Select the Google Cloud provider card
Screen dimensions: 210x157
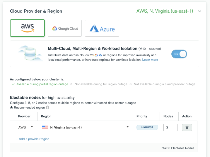pos(65,28)
